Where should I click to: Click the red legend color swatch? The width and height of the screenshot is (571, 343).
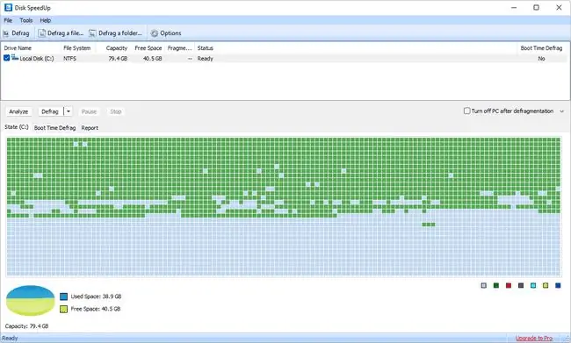coord(509,285)
